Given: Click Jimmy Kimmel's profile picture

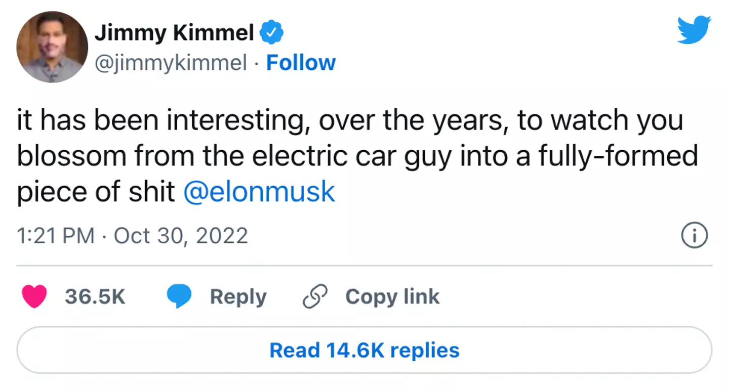Looking at the screenshot, I should click(52, 47).
